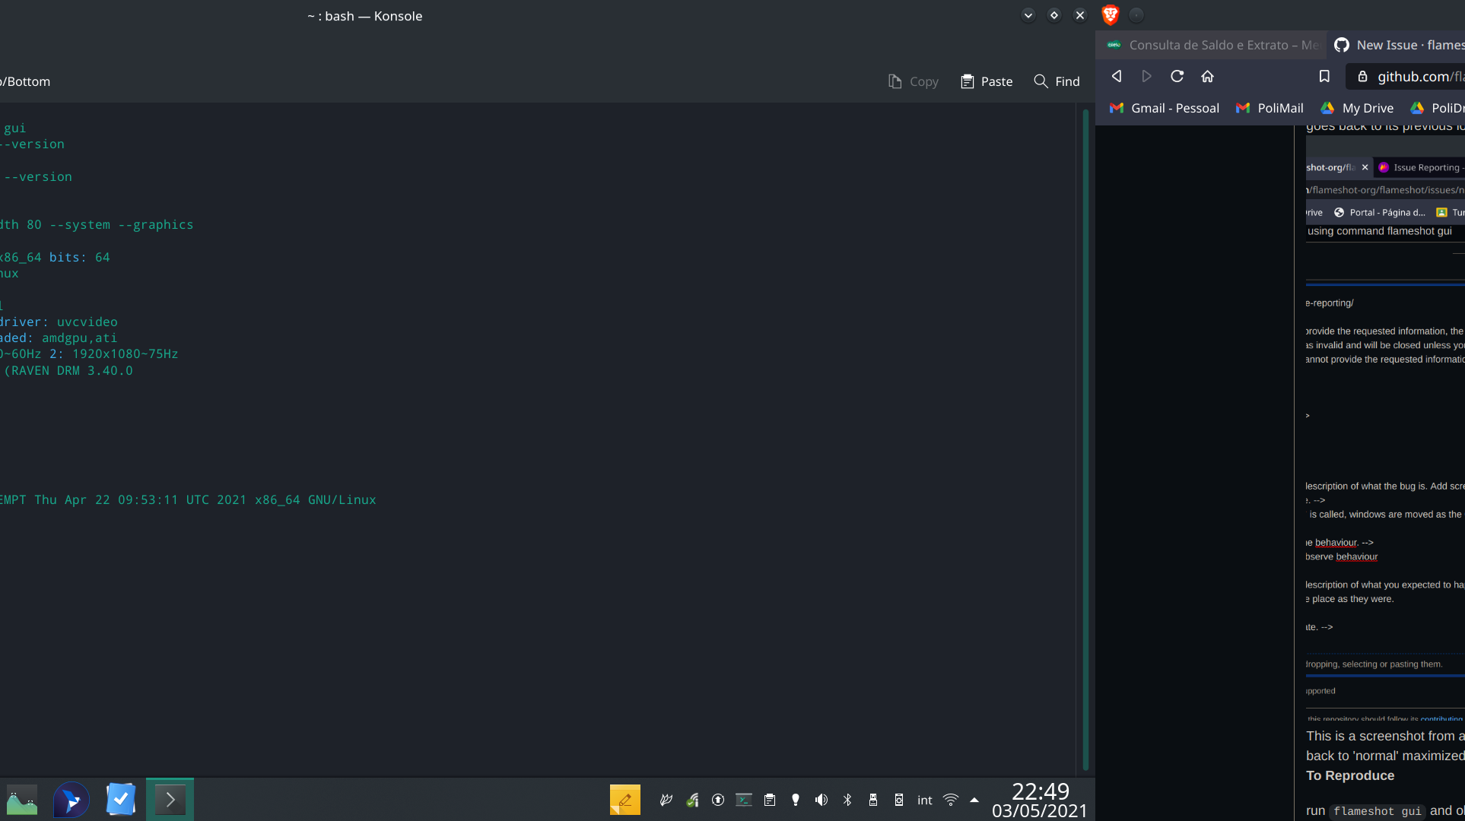The image size is (1465, 821).
Task: Expand hidden icons with the system tray arrow
Action: pos(974,800)
